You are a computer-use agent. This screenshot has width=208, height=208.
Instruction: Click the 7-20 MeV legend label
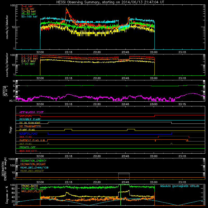coord(28,64)
